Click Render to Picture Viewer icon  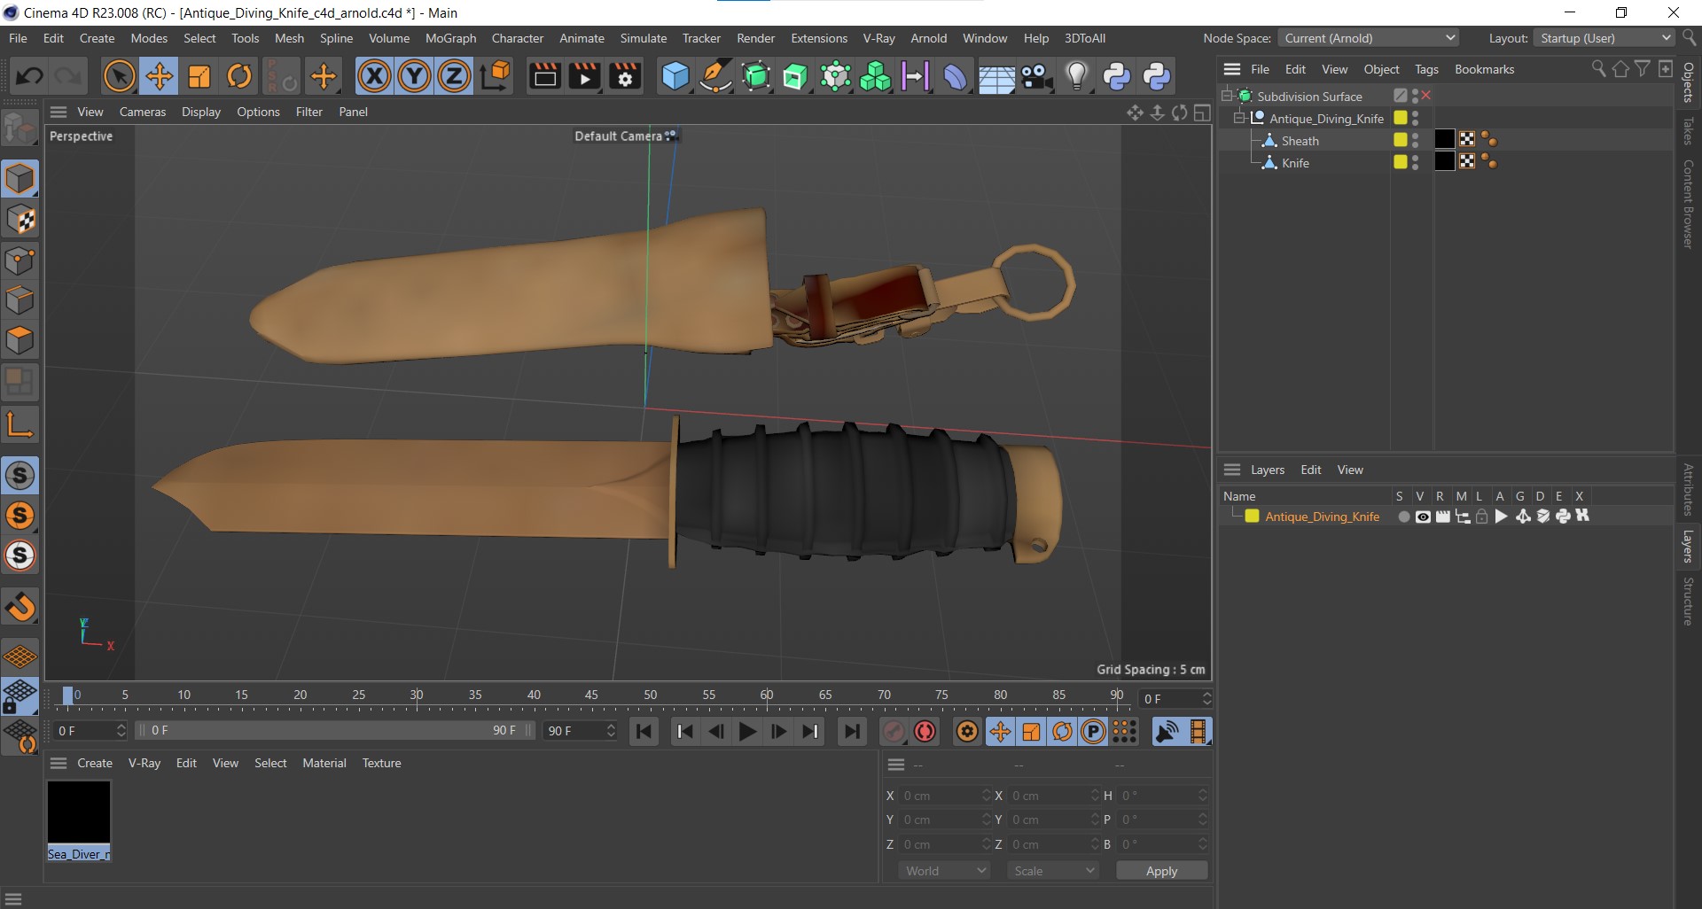(x=585, y=76)
